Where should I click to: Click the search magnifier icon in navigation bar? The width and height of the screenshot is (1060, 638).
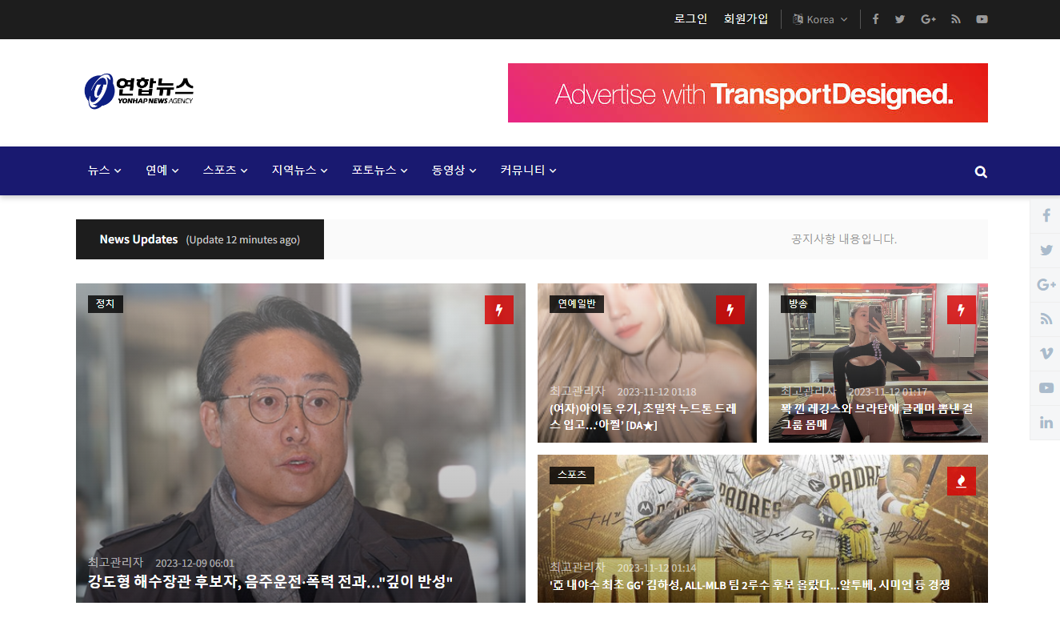[981, 171]
